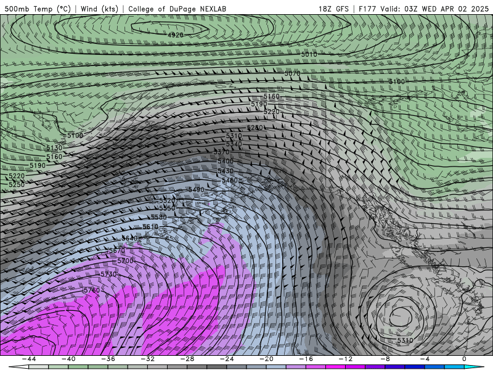Click the 5130 contour label
493x370 pixels.
click(x=54, y=147)
